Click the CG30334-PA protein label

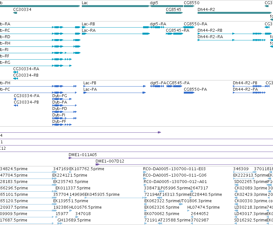pos(27,96)
